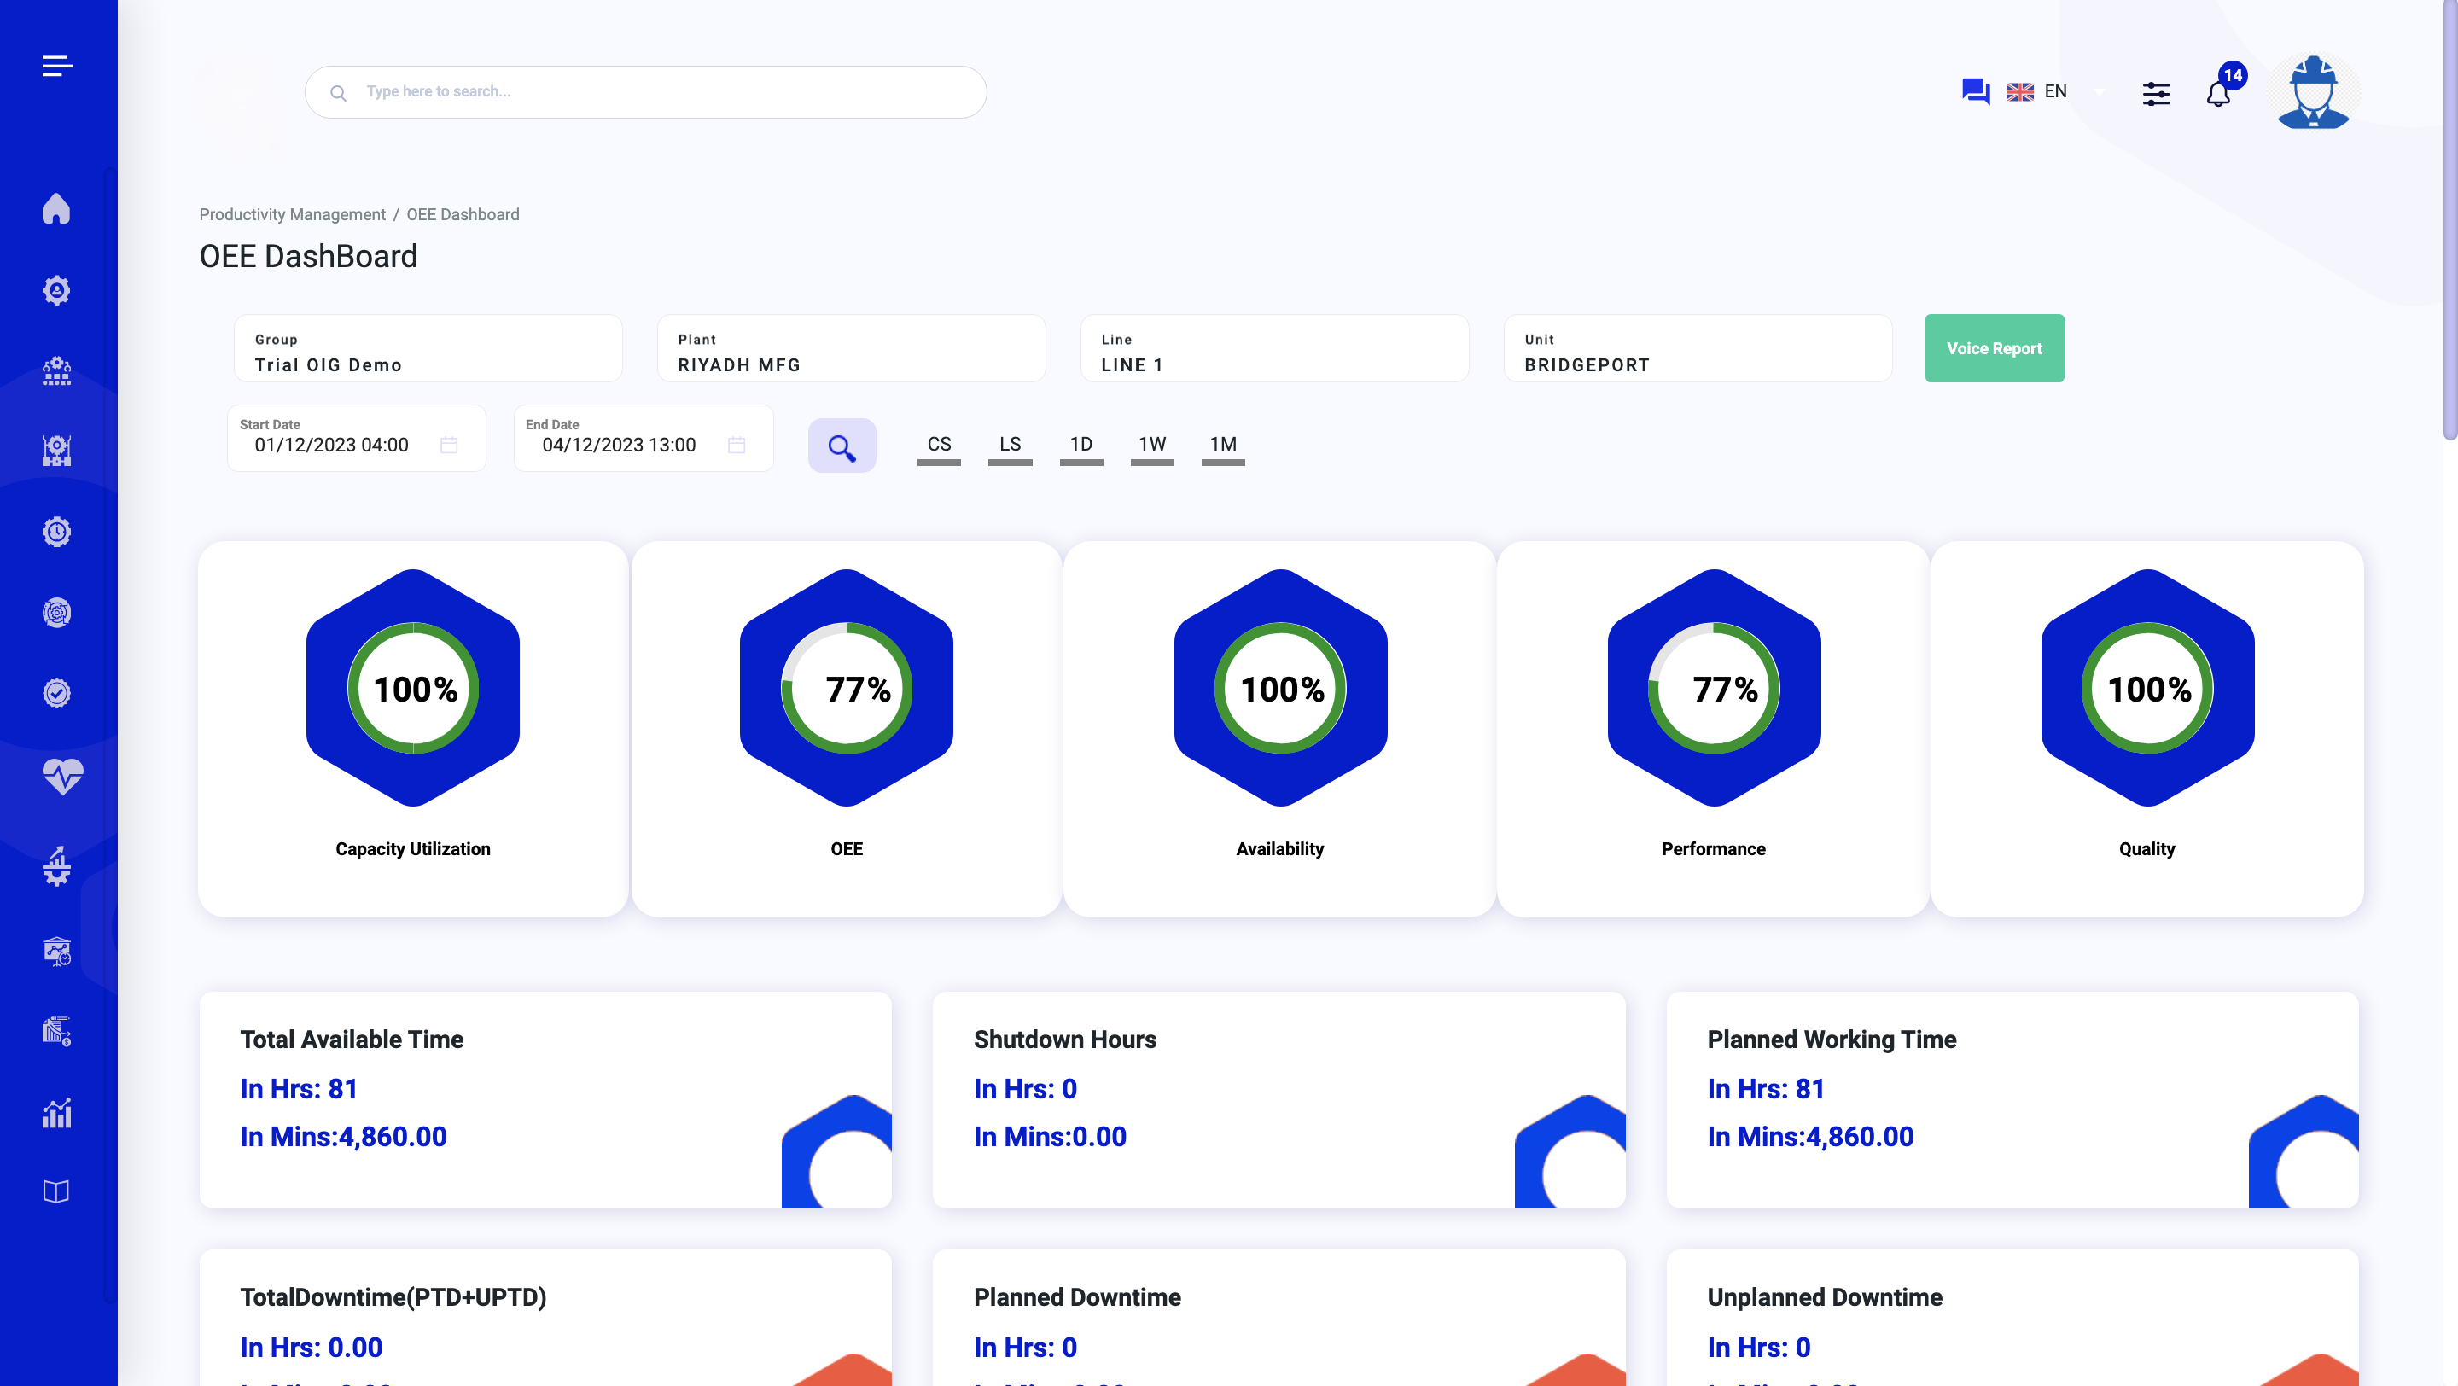Open the presentation board with clock sidebar icon
Image resolution: width=2458 pixels, height=1386 pixels.
(56, 951)
